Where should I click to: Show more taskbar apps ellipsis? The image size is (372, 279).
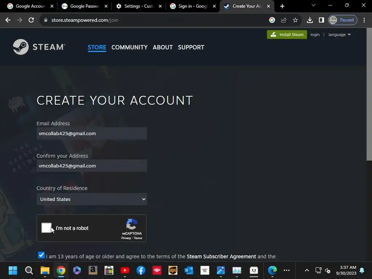287,270
